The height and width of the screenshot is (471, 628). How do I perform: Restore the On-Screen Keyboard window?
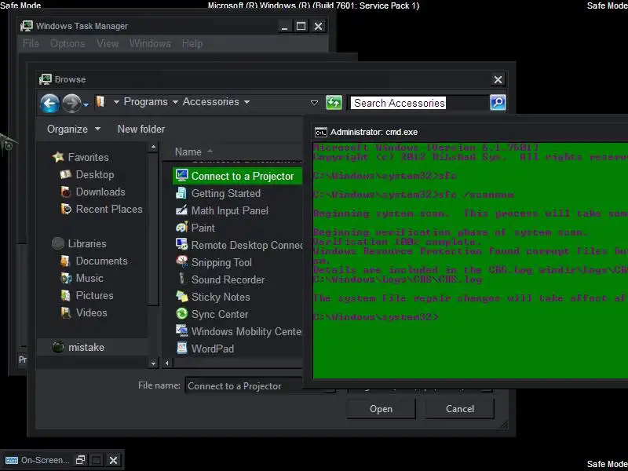tap(81, 460)
